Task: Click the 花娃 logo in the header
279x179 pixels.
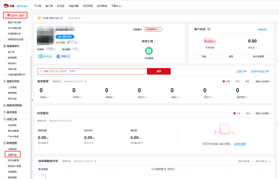Action: click(9, 6)
